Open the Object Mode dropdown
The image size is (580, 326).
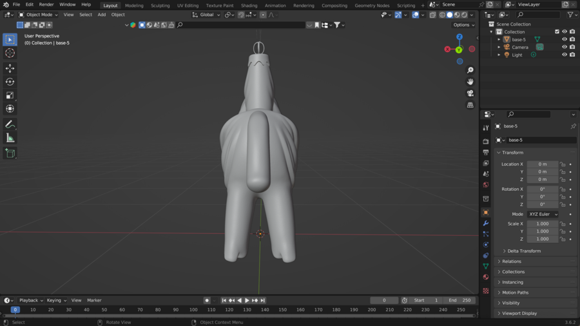[x=39, y=15]
